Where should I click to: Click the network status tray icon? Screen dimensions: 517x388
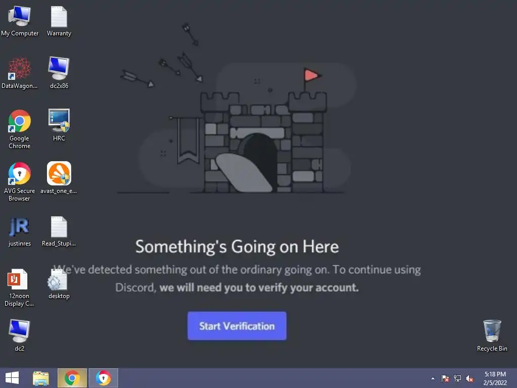pyautogui.click(x=457, y=378)
